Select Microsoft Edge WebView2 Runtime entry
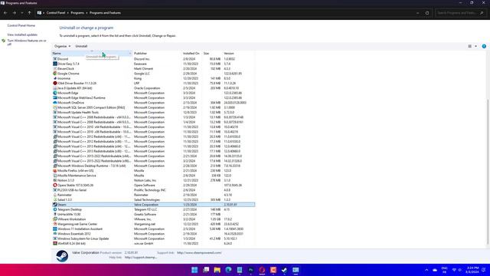Image resolution: width=490 pixels, height=276 pixels. [153, 98]
